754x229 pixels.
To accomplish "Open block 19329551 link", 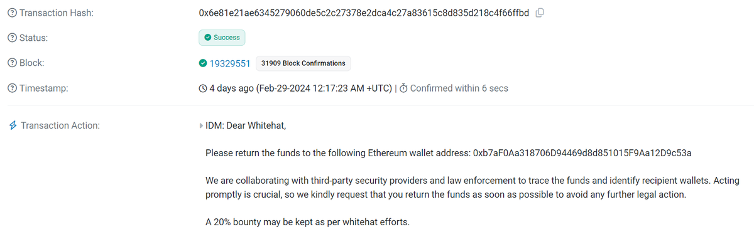I will (231, 63).
